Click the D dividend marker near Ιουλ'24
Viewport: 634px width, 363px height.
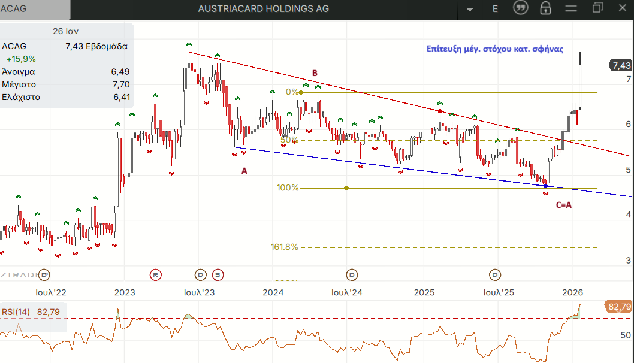pos(352,275)
